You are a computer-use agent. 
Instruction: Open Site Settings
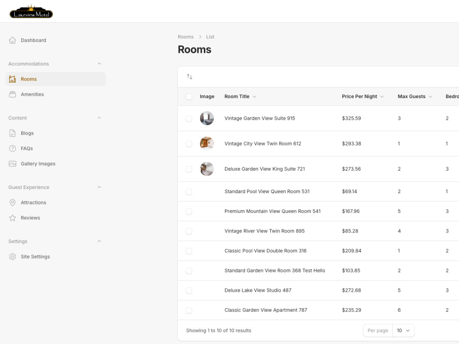(56, 256)
